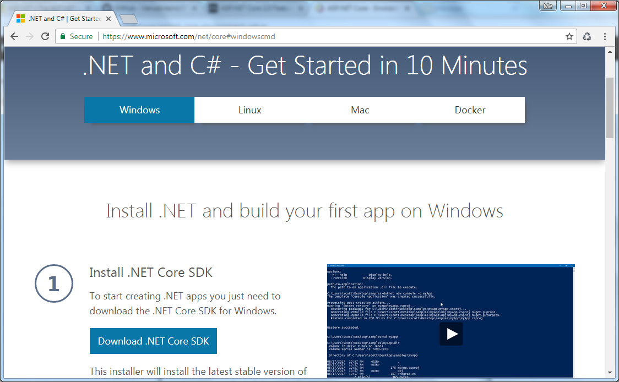619x382 pixels.
Task: Click the Download .NET Core SDK button
Action: [153, 341]
